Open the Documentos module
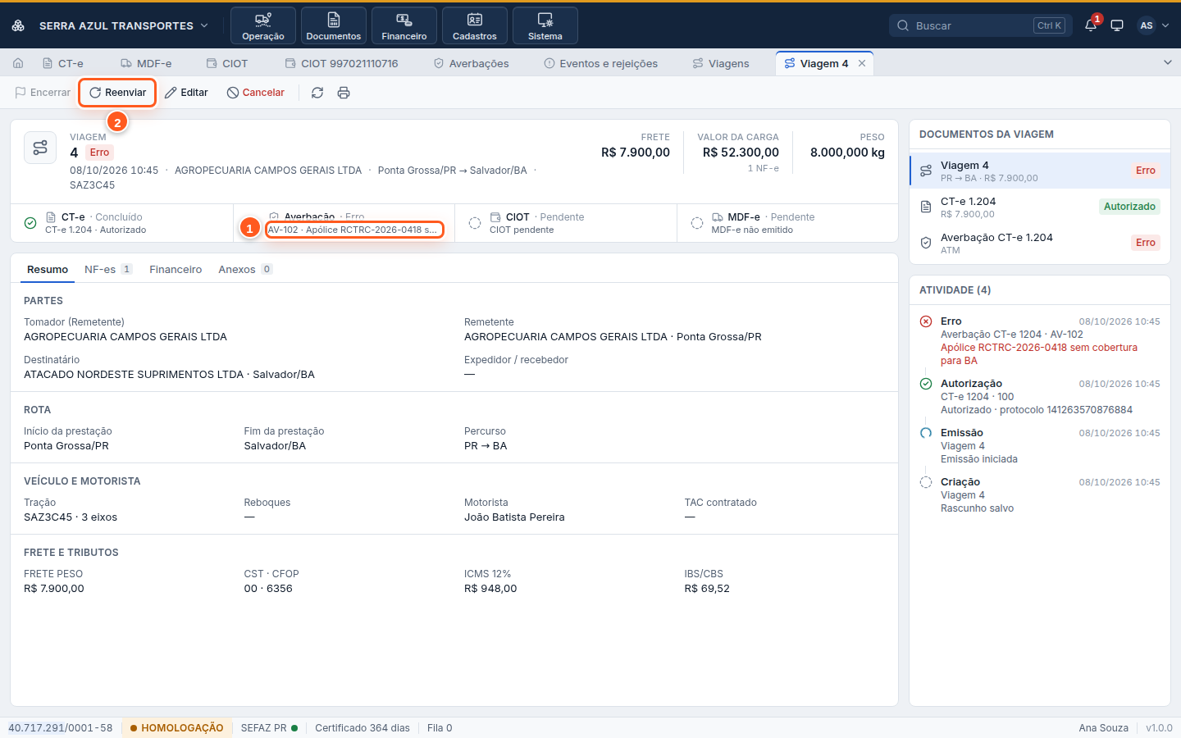This screenshot has height=738, width=1181. coord(334,25)
